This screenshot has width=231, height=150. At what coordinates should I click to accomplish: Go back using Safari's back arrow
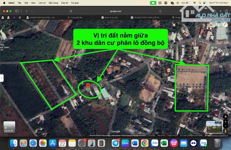point(27,11)
